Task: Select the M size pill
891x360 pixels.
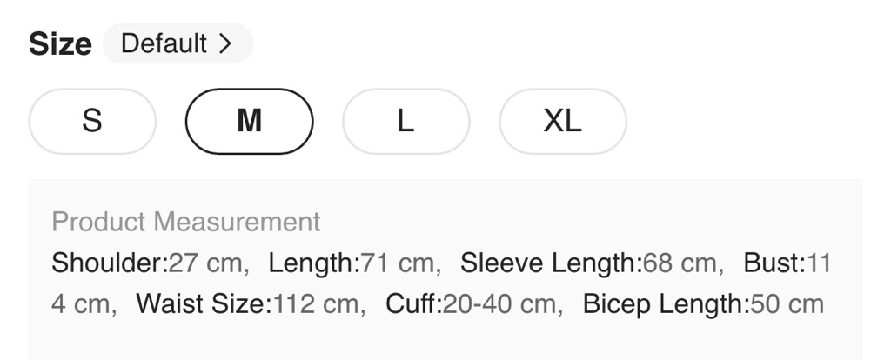Action: pos(249,121)
